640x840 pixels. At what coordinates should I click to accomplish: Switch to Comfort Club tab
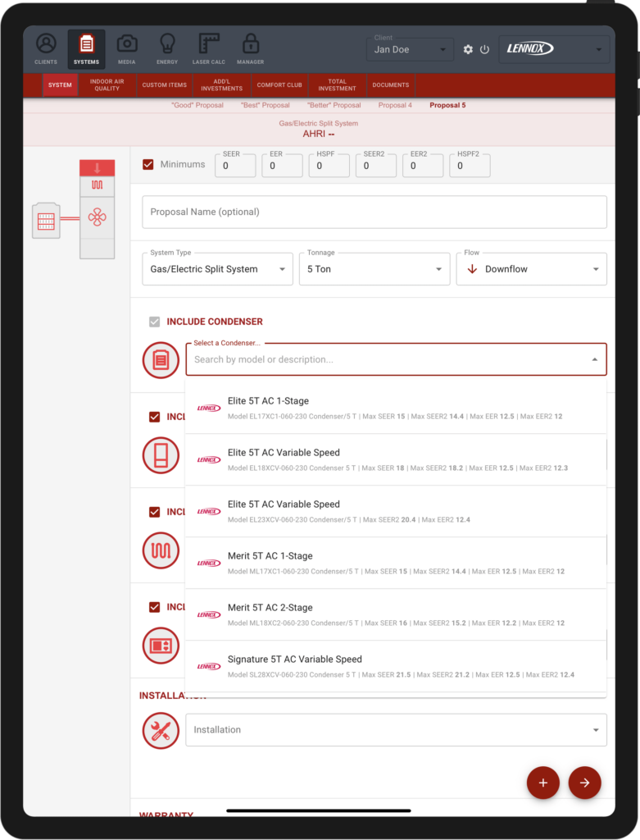click(x=279, y=85)
